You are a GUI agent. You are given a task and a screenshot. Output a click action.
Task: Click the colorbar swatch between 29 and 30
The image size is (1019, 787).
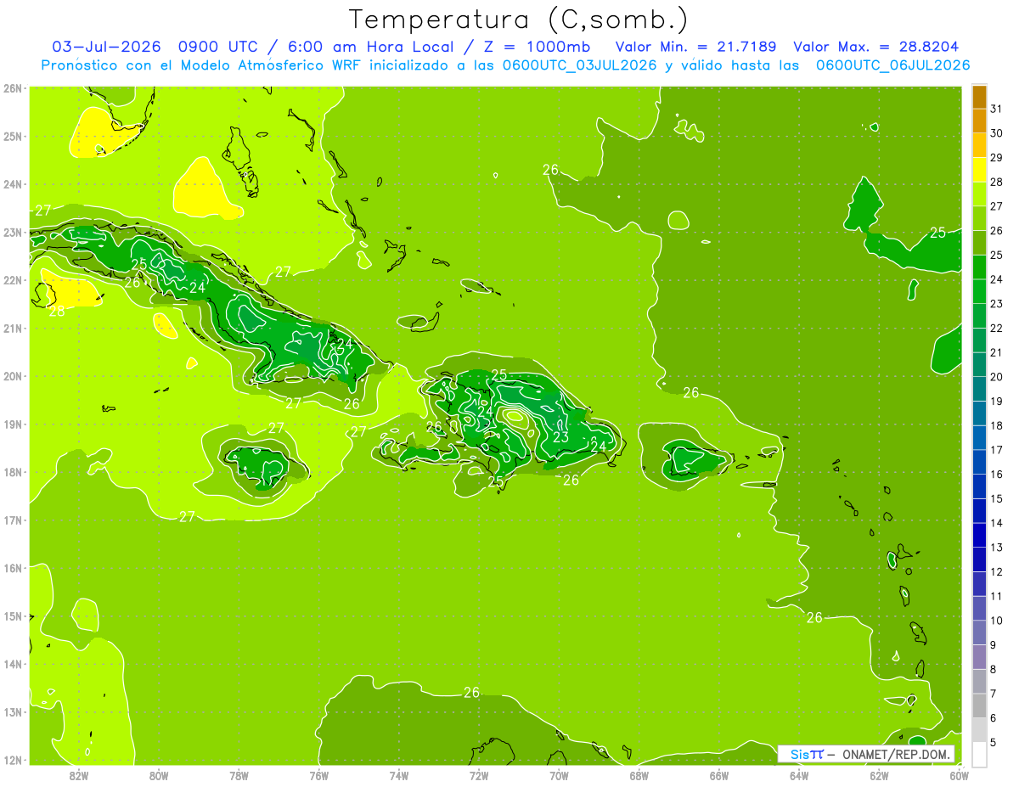pyautogui.click(x=979, y=145)
